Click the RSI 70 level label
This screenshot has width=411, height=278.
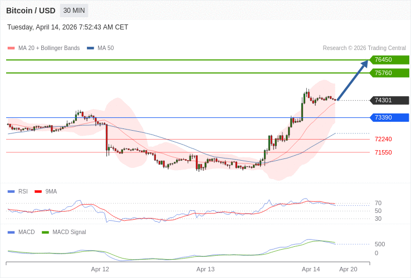tap(378, 203)
